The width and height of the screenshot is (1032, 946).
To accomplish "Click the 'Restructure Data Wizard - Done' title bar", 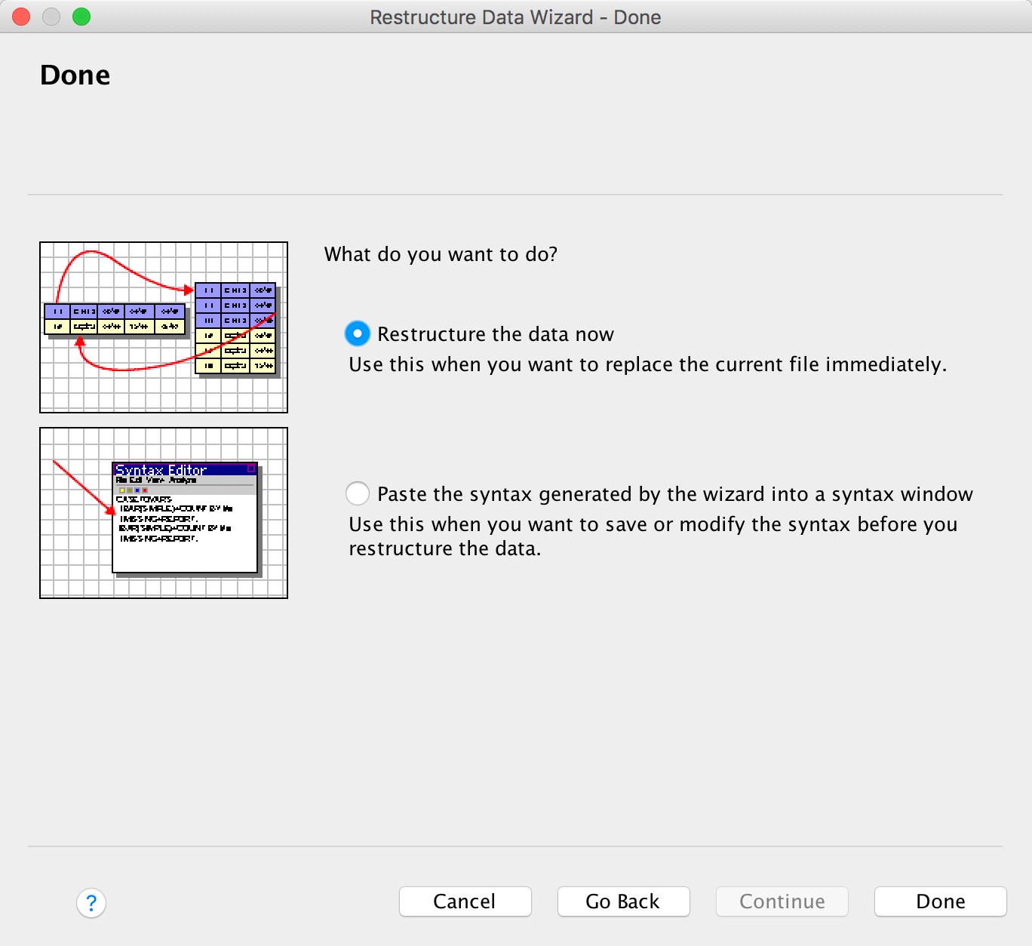I will (515, 17).
